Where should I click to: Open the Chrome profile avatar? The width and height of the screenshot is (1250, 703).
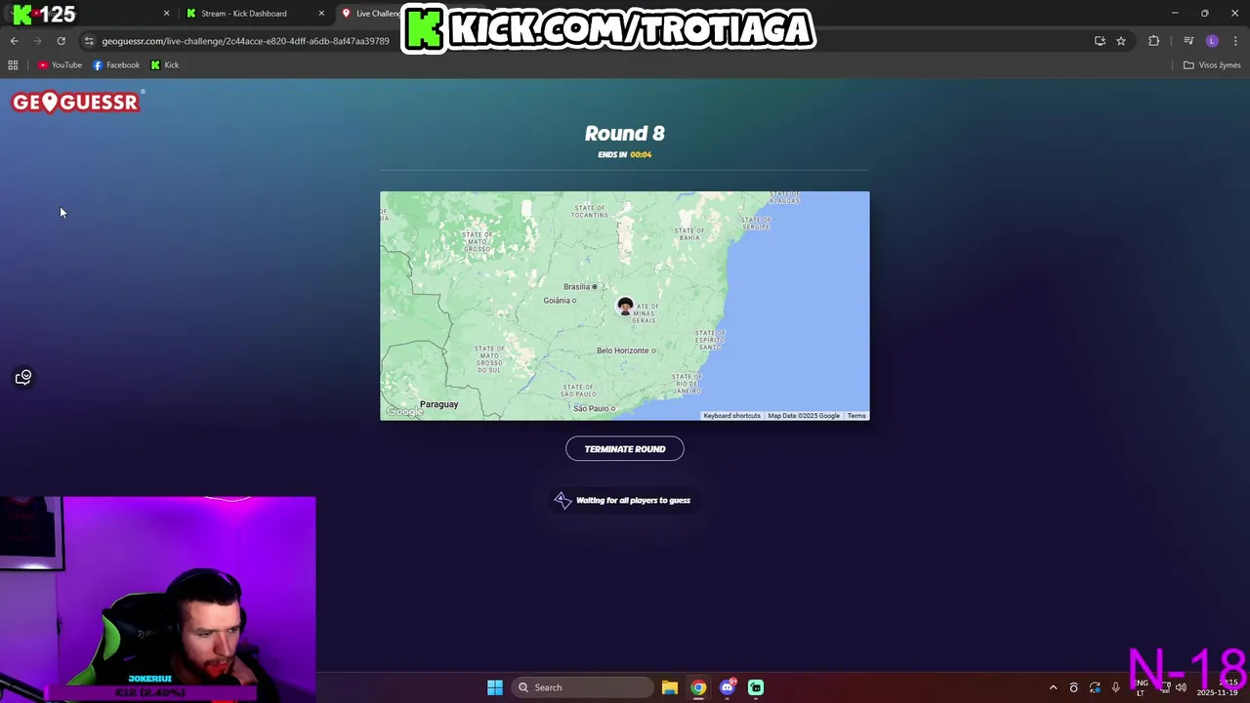point(1212,41)
